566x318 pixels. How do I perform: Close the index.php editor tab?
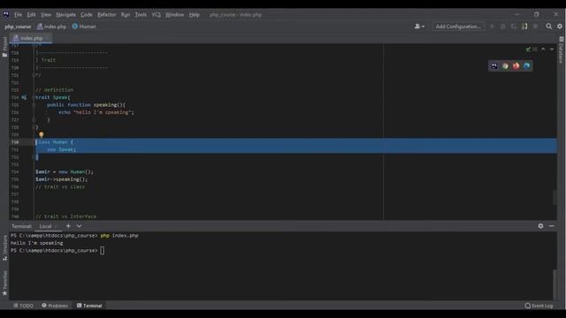click(x=48, y=38)
